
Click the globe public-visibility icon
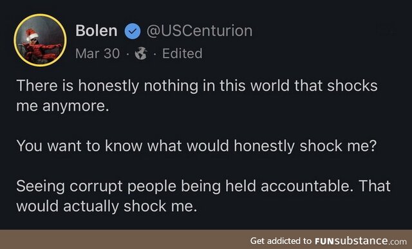pyautogui.click(x=141, y=53)
